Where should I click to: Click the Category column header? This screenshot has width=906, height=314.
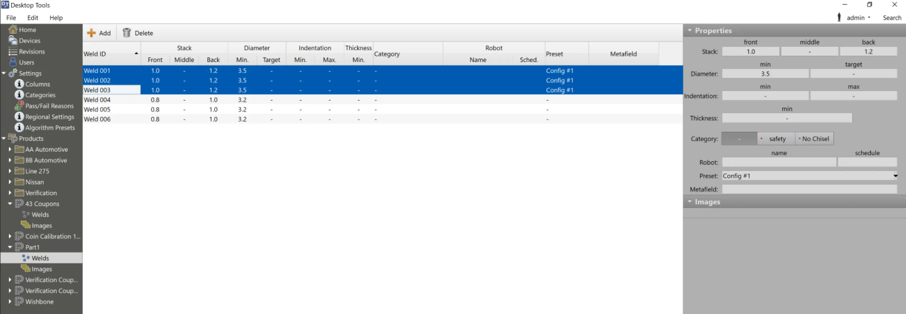point(408,54)
